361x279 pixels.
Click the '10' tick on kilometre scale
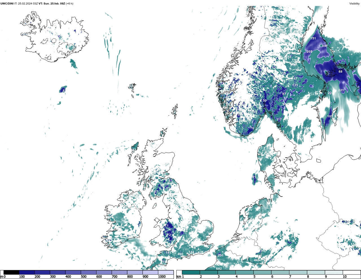(x=345, y=277)
